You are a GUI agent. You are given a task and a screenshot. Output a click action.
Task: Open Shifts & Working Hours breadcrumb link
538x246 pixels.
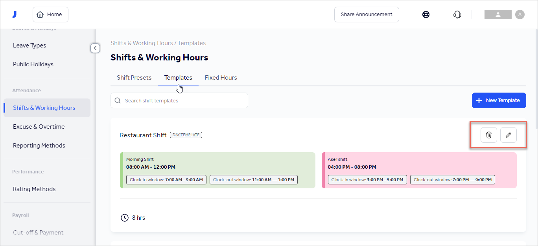(142, 43)
